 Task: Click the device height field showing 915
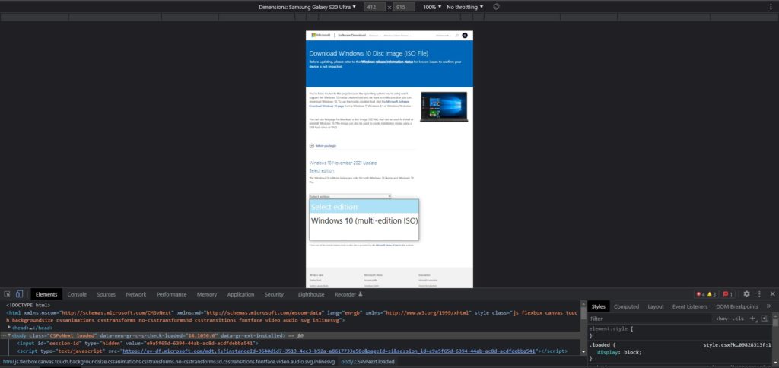coord(404,7)
